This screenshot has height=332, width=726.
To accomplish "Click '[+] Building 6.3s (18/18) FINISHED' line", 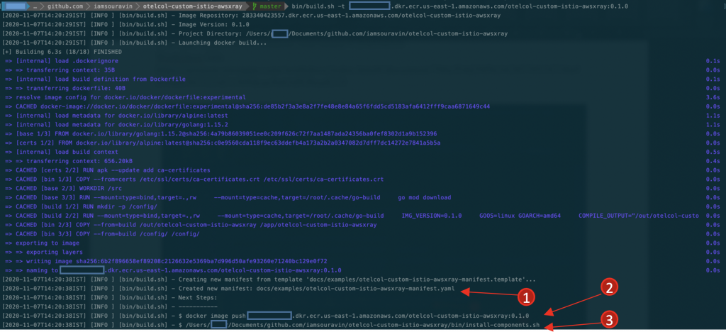I will tap(62, 52).
